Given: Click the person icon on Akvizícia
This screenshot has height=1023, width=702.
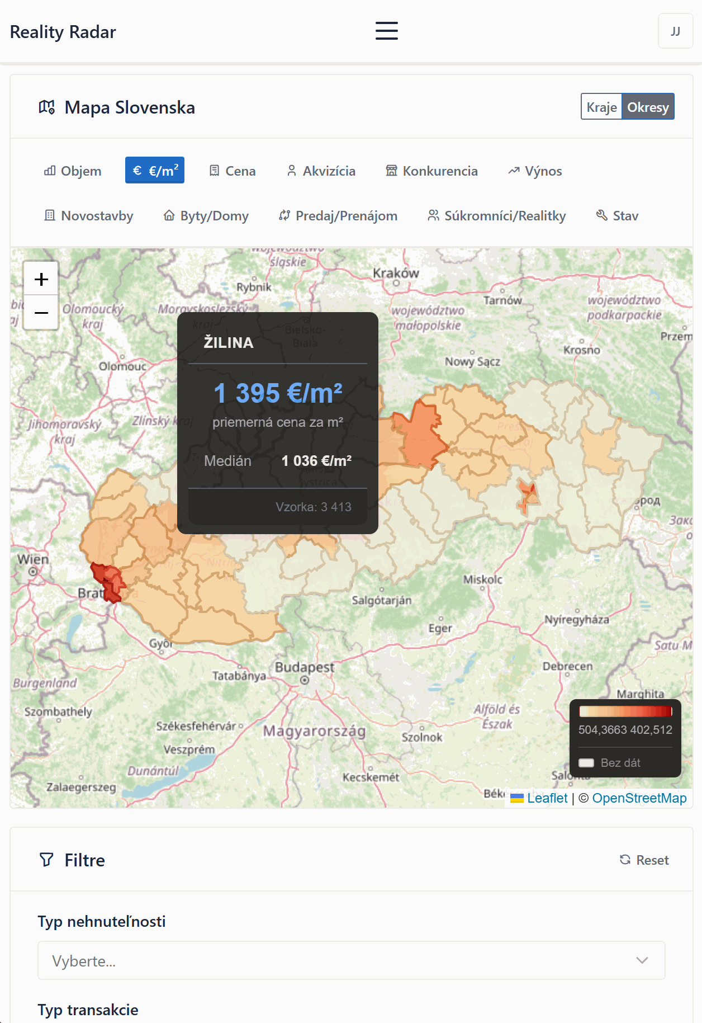Looking at the screenshot, I should pos(291,171).
